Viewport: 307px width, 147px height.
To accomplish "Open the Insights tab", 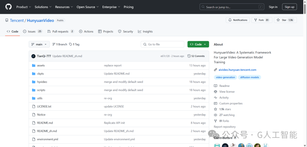I will pos(145,31).
